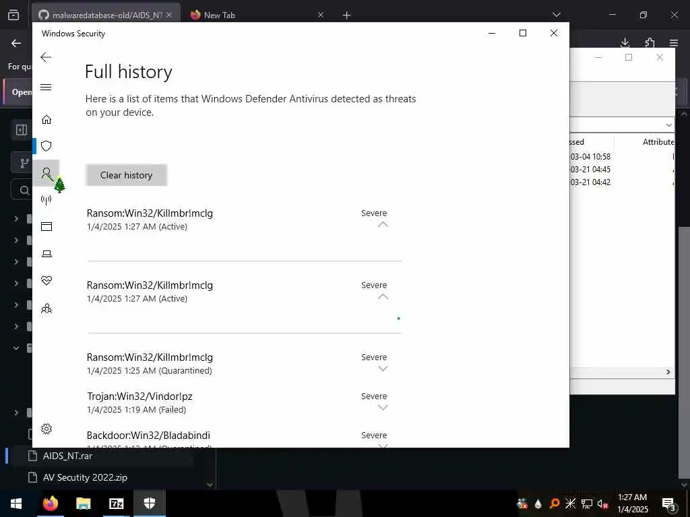The width and height of the screenshot is (690, 517).
Task: Open the Firefox downloads panel
Action: [625, 42]
